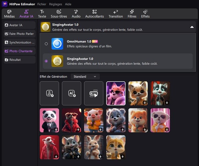This screenshot has height=166, width=199.
Task: Click the video-to-avatar import tile
Action: click(x=94, y=93)
